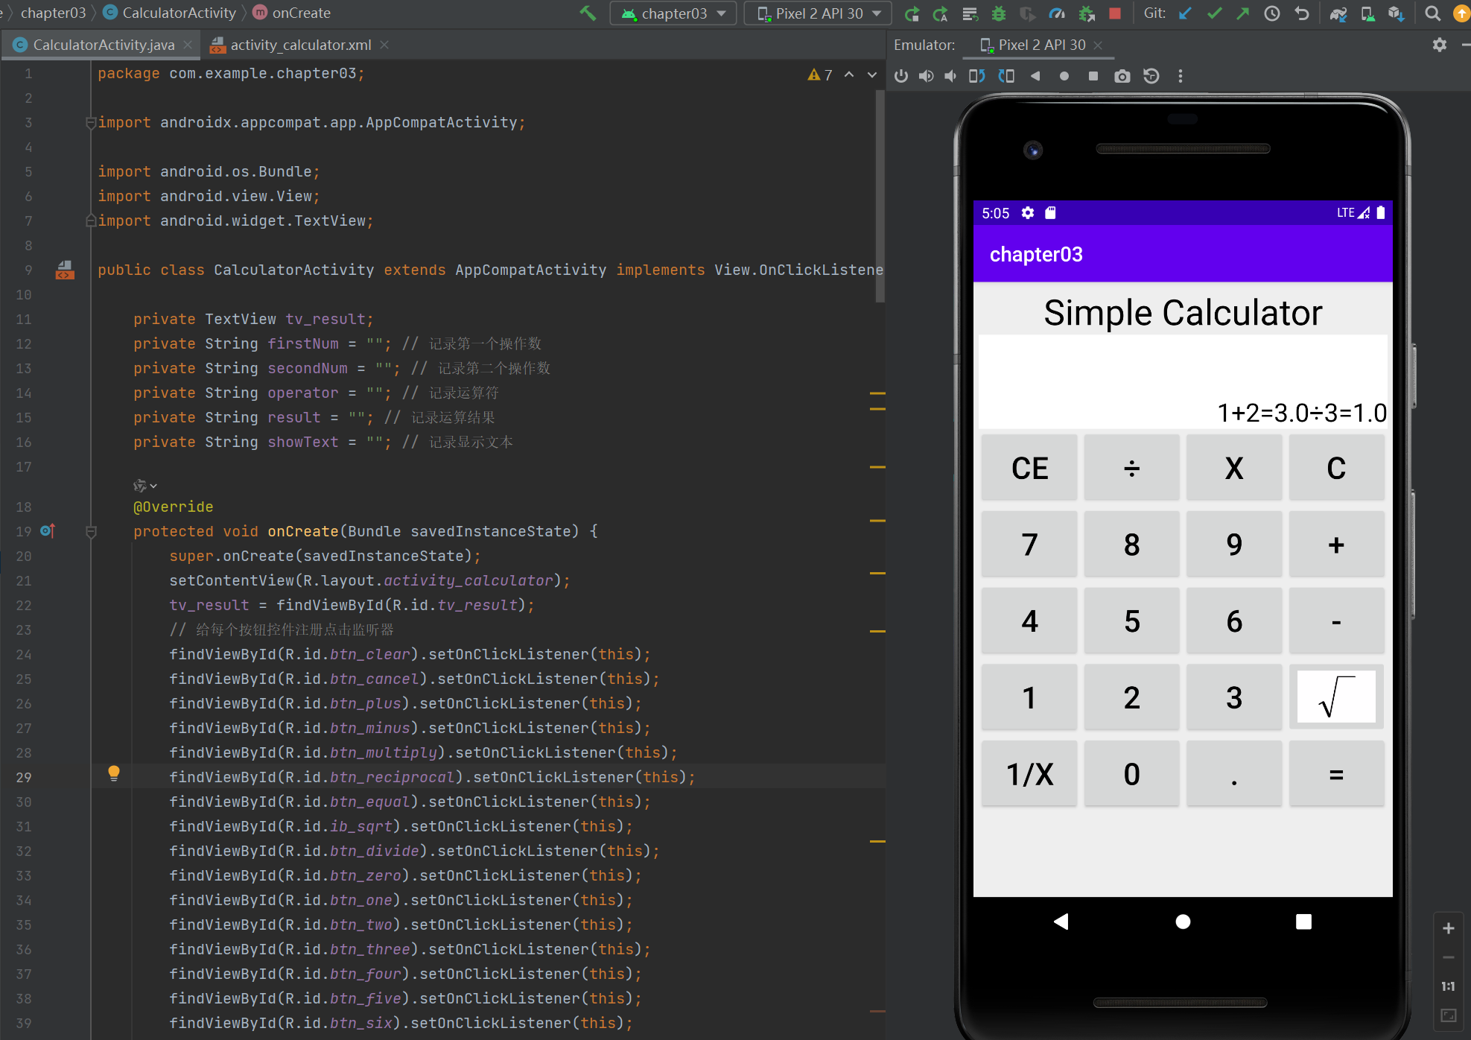Click the related XML file gutter icon line 9
This screenshot has width=1471, height=1040.
pyautogui.click(x=65, y=270)
